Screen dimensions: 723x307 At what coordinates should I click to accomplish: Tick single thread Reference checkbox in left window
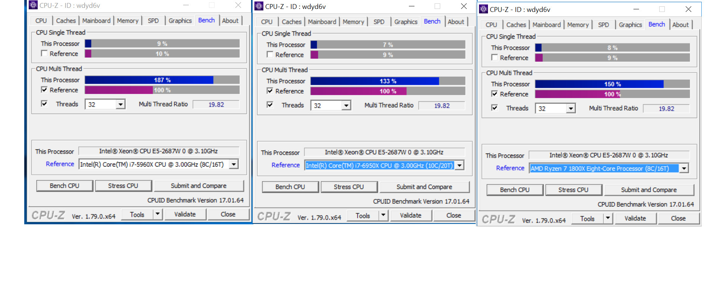tap(44, 53)
